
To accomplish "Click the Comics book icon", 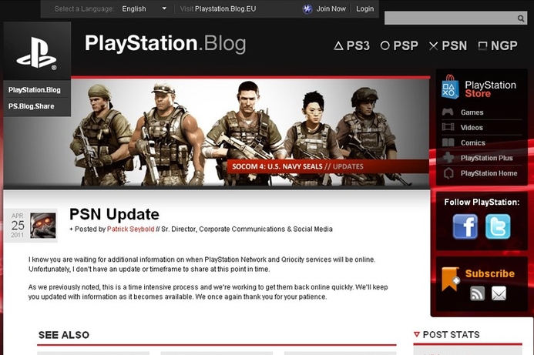I will click(x=448, y=142).
